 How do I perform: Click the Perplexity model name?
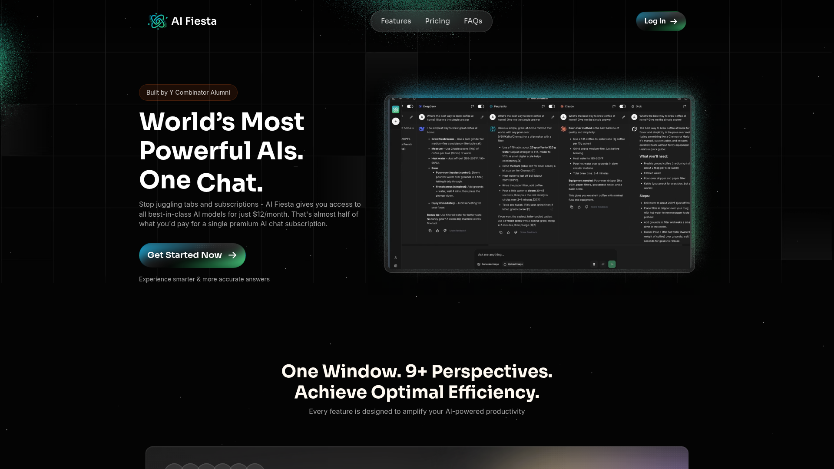coord(500,106)
